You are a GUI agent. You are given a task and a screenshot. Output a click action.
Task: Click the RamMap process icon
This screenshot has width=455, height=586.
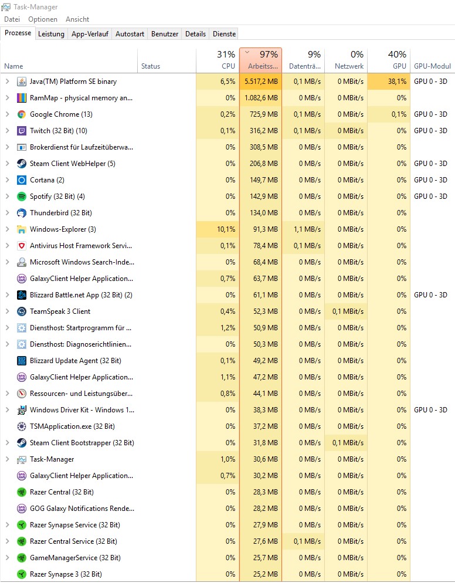(x=22, y=98)
